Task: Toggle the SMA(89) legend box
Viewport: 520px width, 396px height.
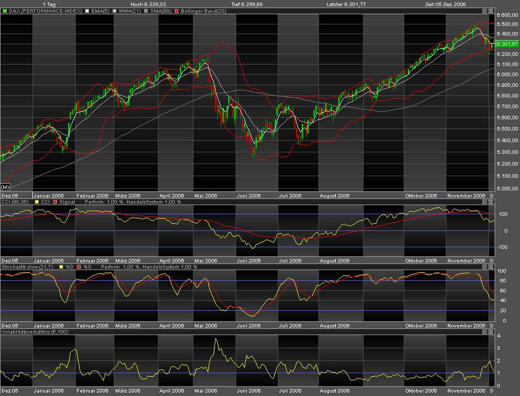Action: (147, 11)
